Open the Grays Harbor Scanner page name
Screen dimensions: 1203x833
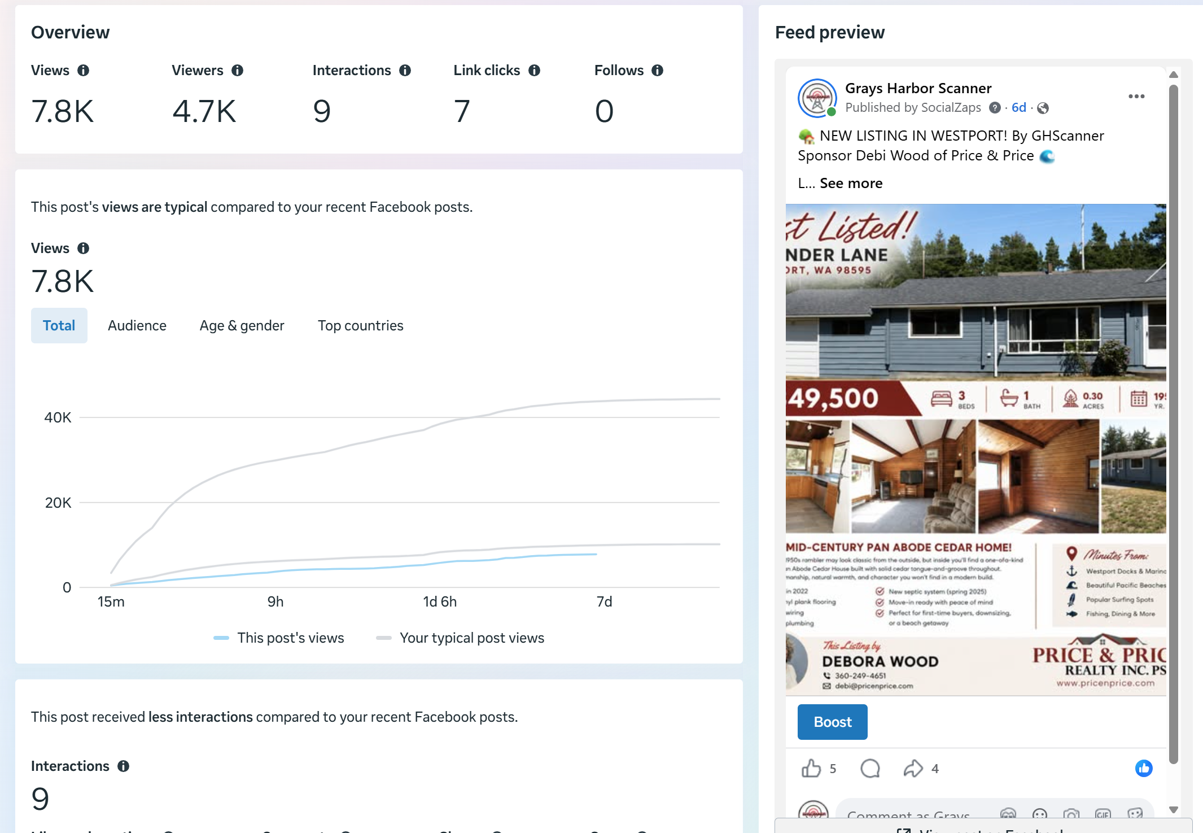918,89
